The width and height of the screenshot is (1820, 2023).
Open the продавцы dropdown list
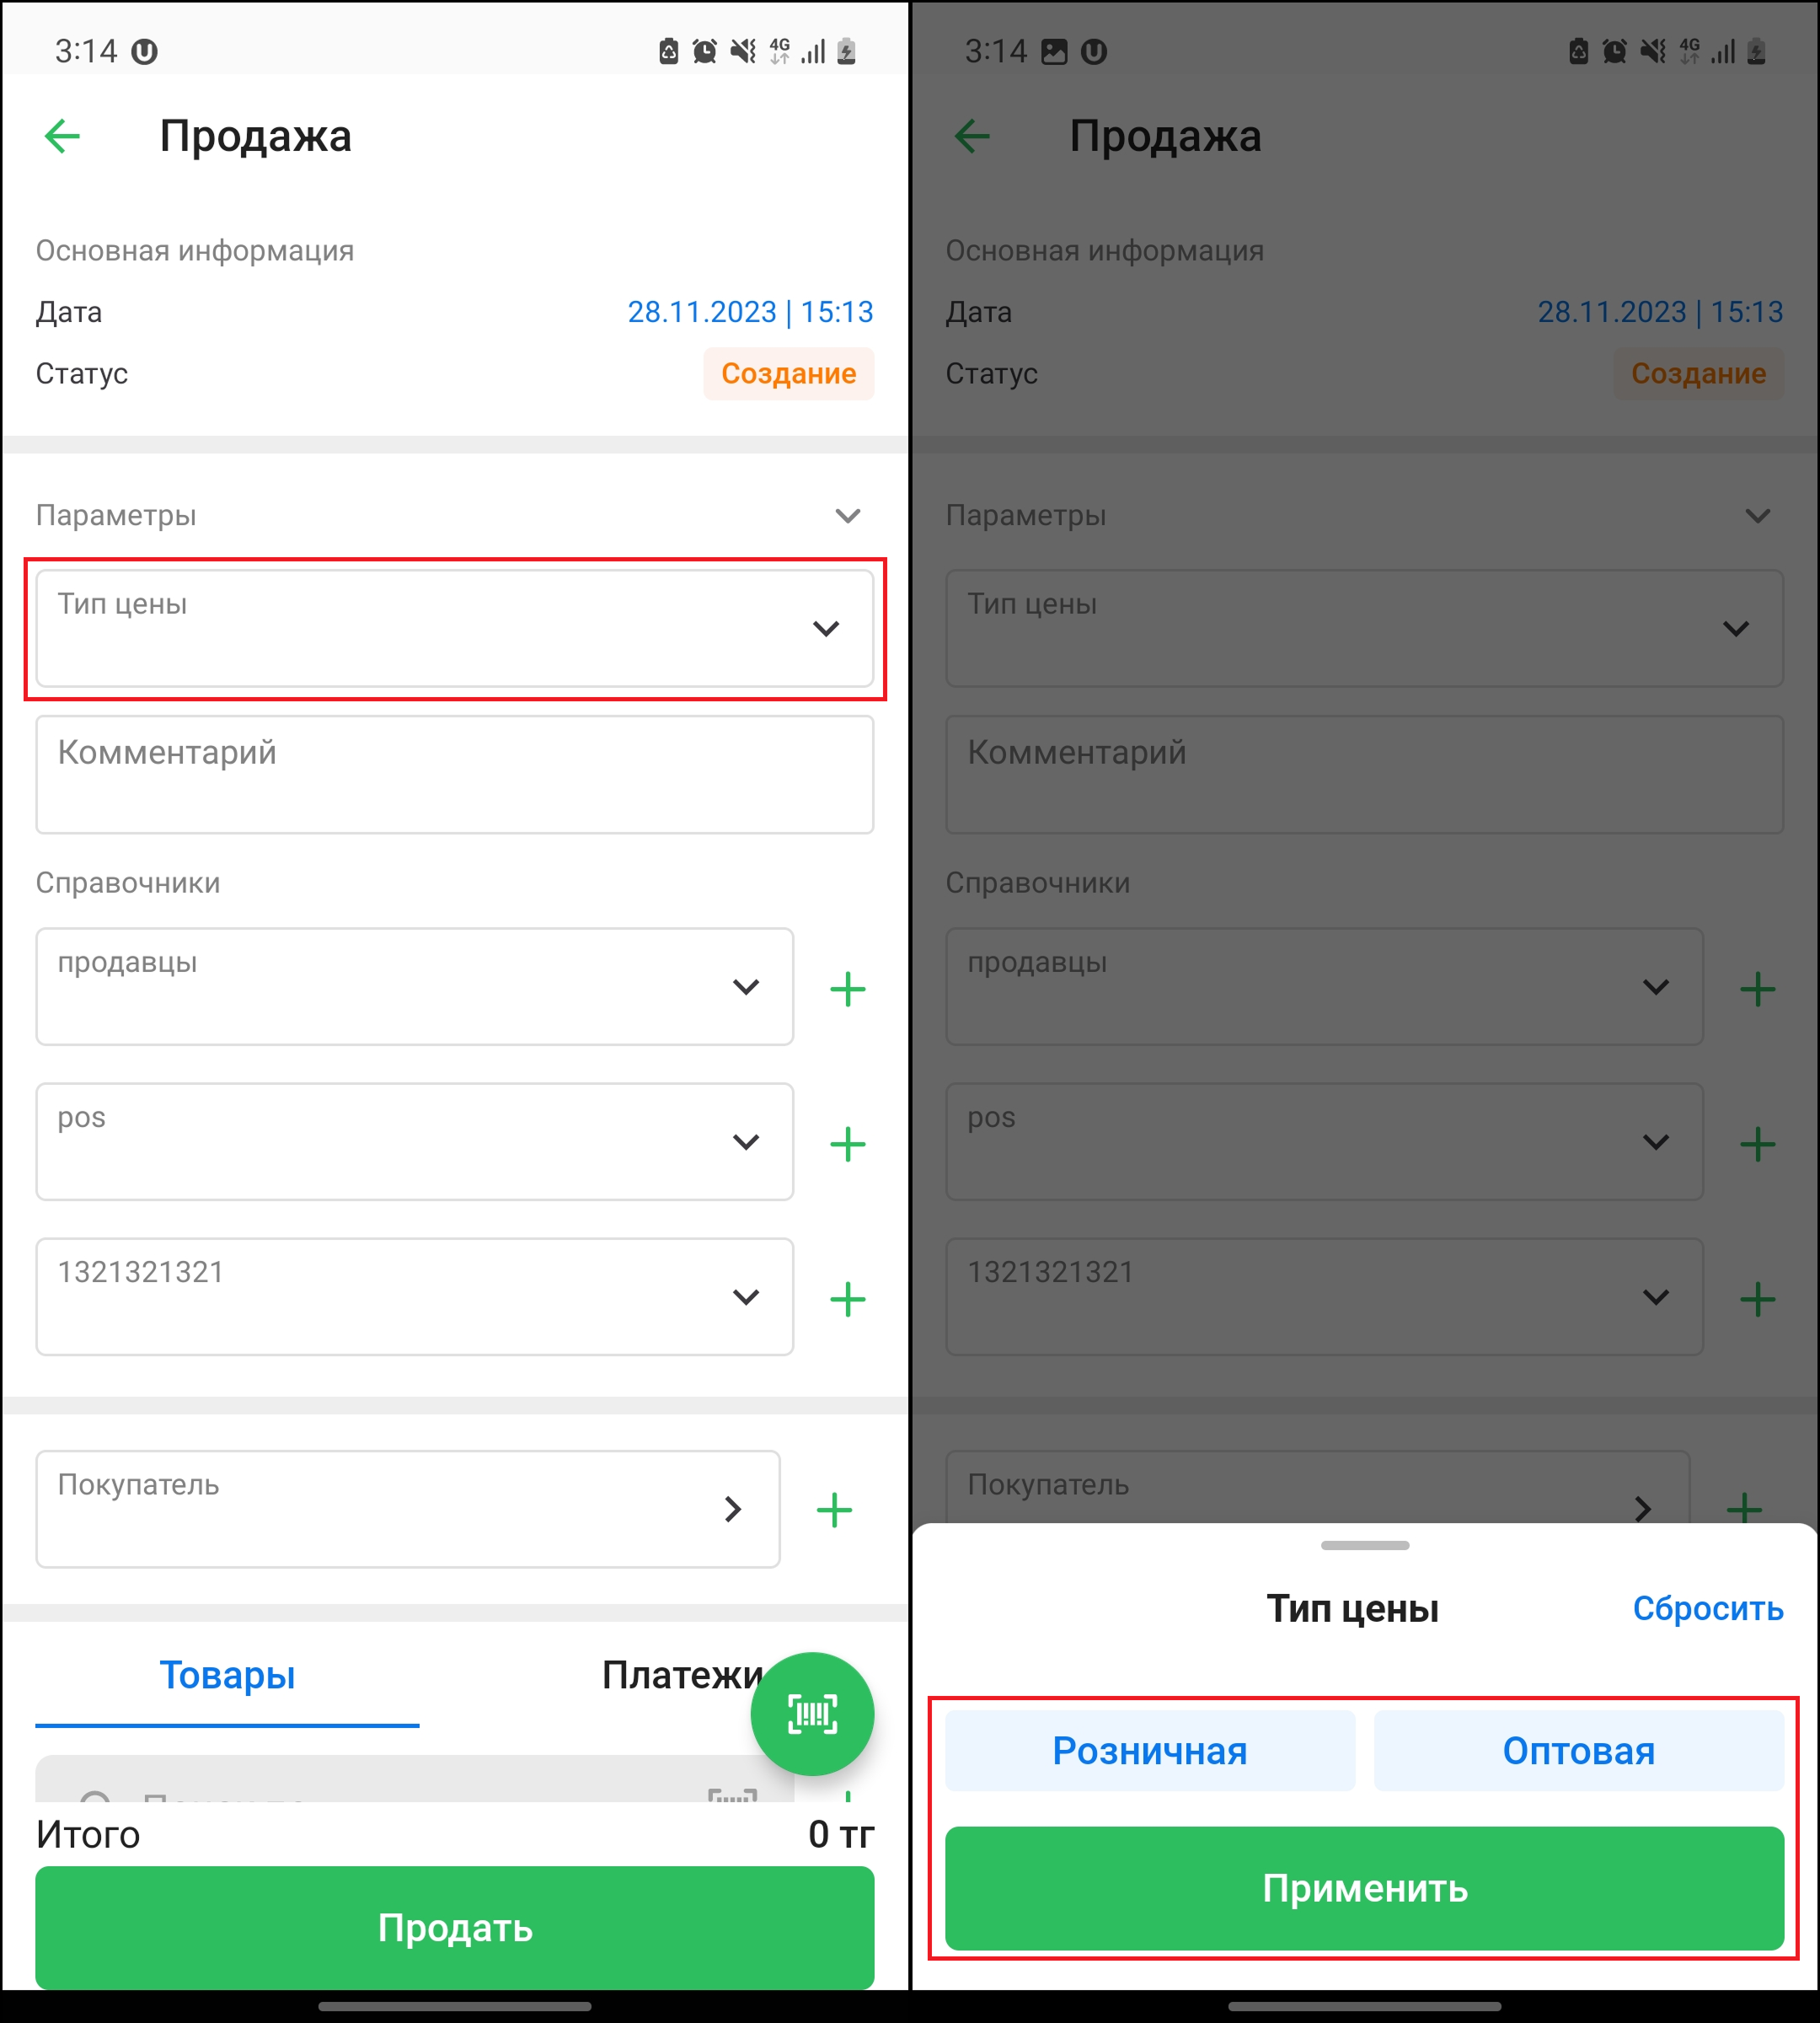415,986
